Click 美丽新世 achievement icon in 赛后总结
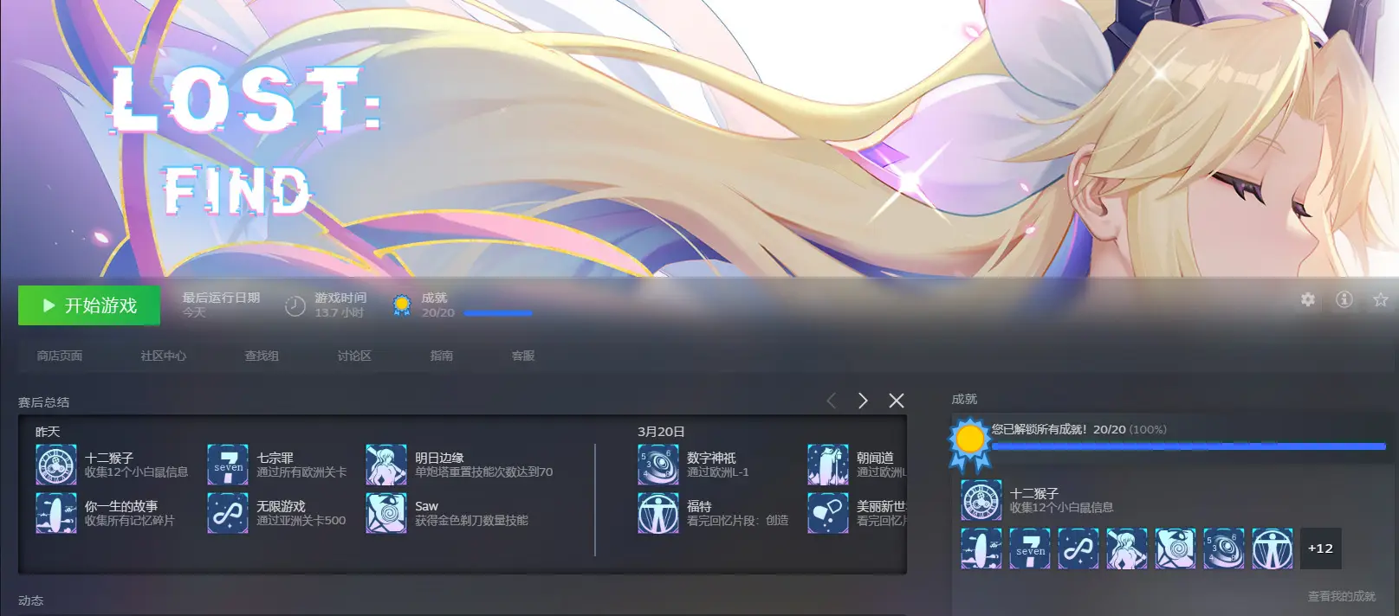The image size is (1399, 616). point(828,513)
